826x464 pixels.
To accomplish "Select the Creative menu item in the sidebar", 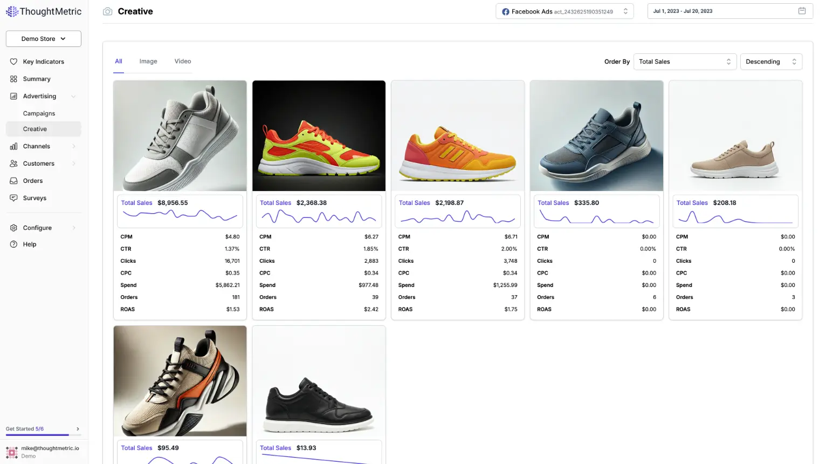I will click(35, 129).
